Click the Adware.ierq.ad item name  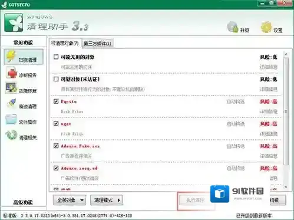[79, 168]
